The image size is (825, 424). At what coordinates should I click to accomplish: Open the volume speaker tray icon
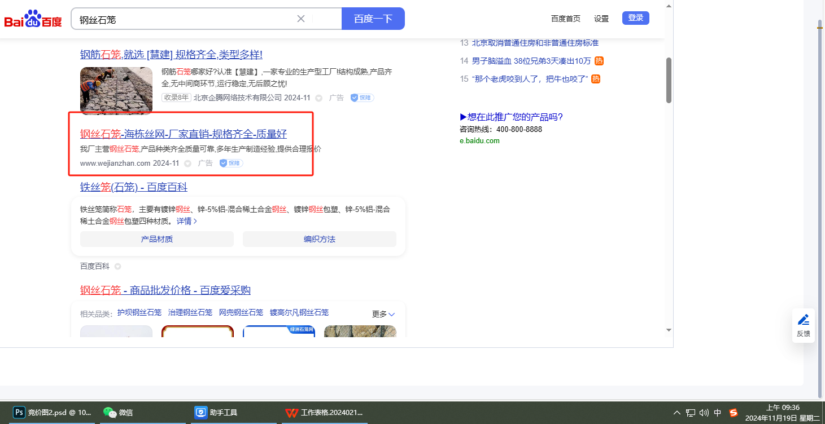(704, 413)
